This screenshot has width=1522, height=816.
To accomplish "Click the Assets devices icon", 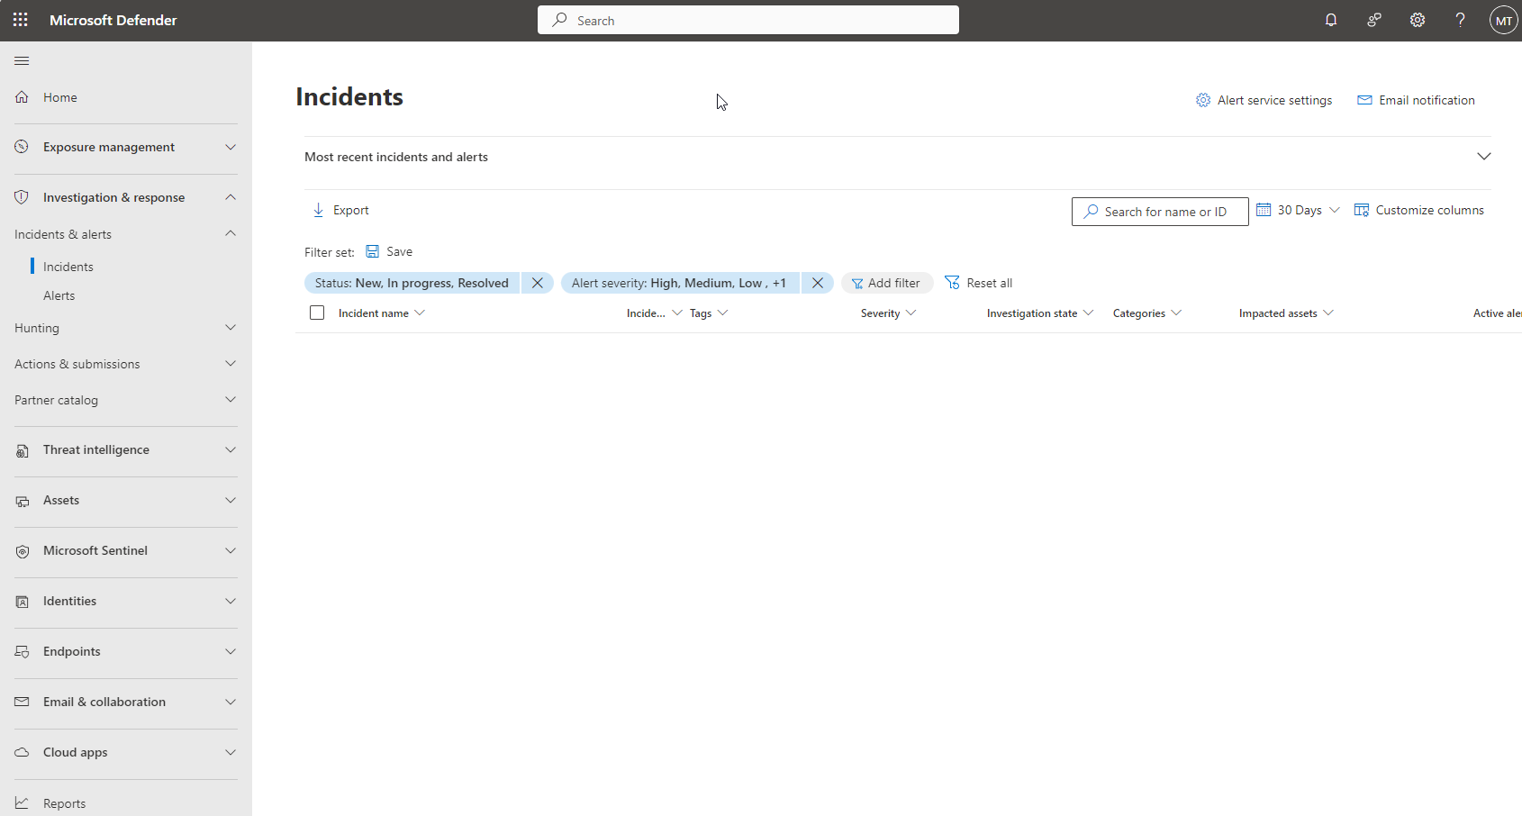I will tap(22, 500).
